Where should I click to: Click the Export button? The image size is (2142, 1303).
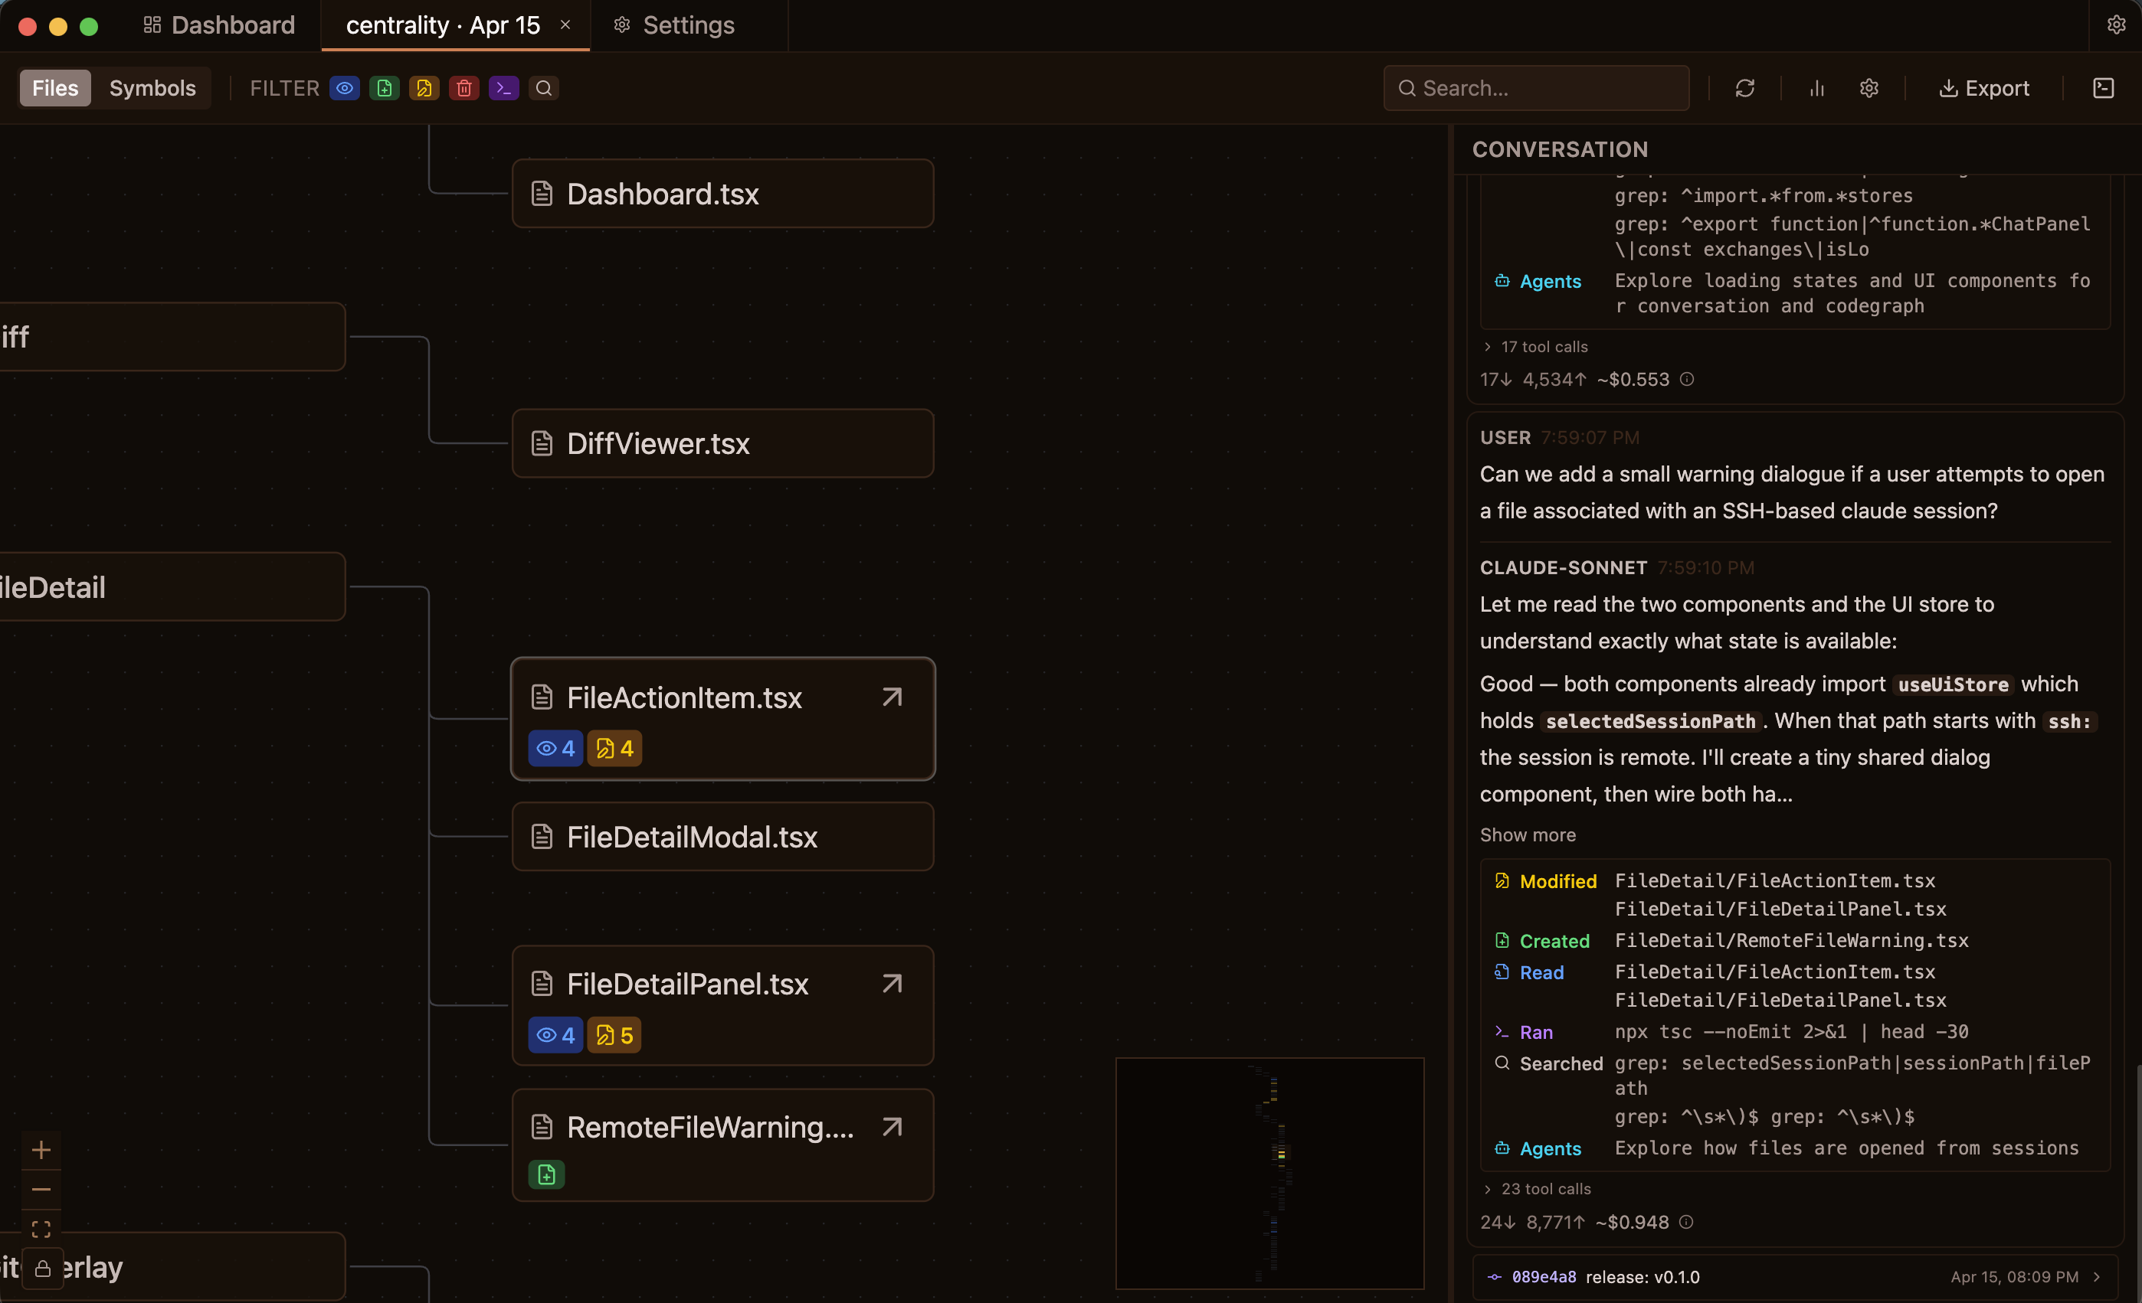[x=1985, y=88]
